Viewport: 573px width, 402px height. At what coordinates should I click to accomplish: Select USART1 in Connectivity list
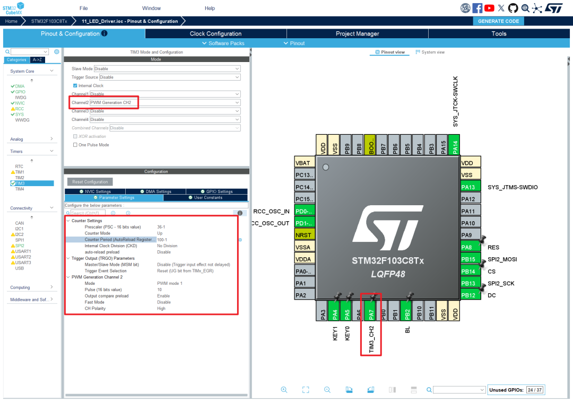click(23, 251)
